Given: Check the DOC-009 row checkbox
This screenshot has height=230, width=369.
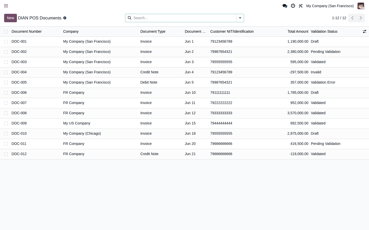Looking at the screenshot, I should tap(6, 123).
